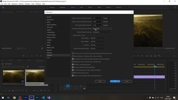Click the Comparison View icon in Program monitor

click(x=159, y=56)
